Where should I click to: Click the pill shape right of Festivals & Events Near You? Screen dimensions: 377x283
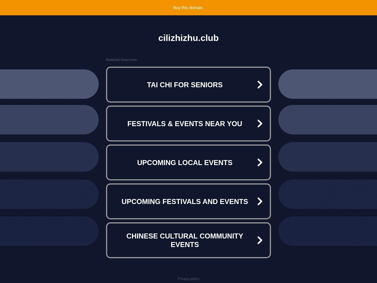[328, 120]
